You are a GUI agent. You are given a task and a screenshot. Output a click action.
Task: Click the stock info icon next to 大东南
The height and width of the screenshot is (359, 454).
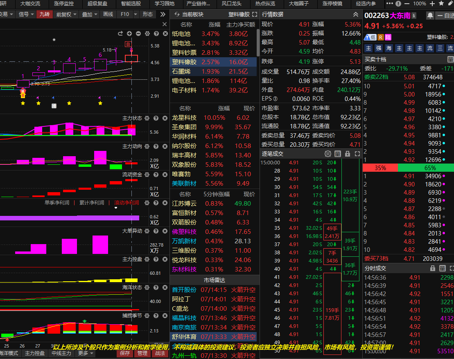414,16
